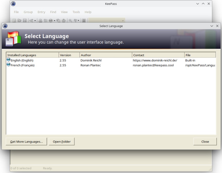This screenshot has height=173, width=222.
Task: Click the Close button in language dialog
Action: tap(205, 142)
